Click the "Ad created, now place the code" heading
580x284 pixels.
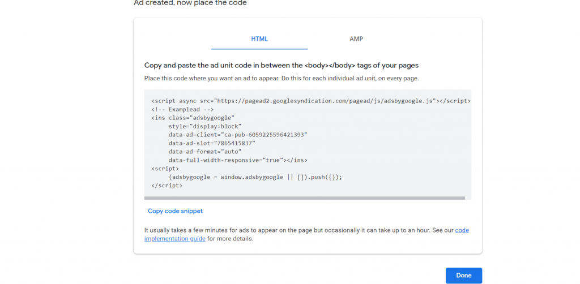pyautogui.click(x=190, y=3)
